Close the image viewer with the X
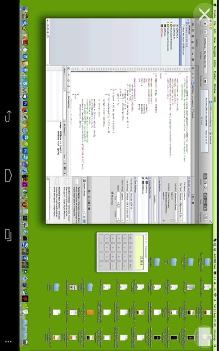Image resolution: width=219 pixels, height=351 pixels. [204, 15]
